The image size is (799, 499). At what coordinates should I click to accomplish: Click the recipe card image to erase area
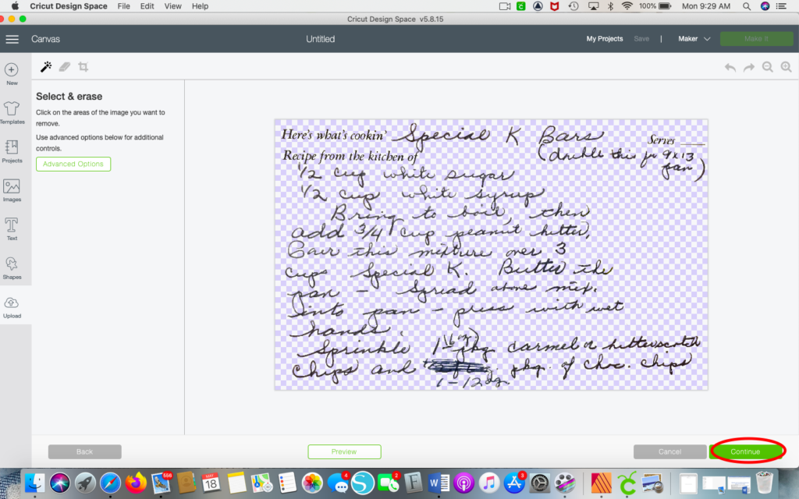click(x=492, y=255)
